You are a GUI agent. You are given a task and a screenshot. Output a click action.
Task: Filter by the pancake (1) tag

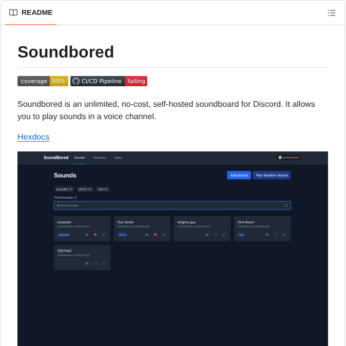64,189
